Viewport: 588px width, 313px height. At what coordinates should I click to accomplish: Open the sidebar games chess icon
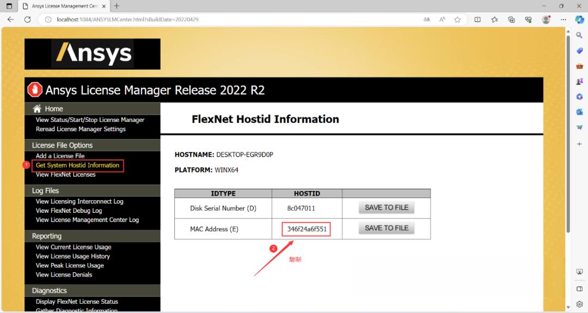[x=579, y=81]
